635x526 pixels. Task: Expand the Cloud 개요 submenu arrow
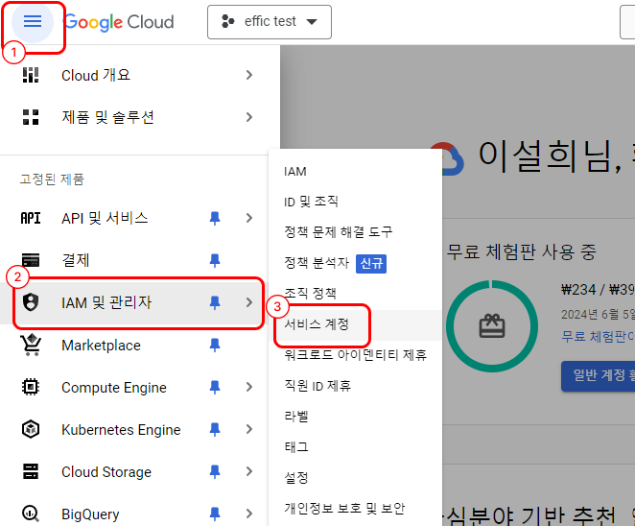pos(249,75)
